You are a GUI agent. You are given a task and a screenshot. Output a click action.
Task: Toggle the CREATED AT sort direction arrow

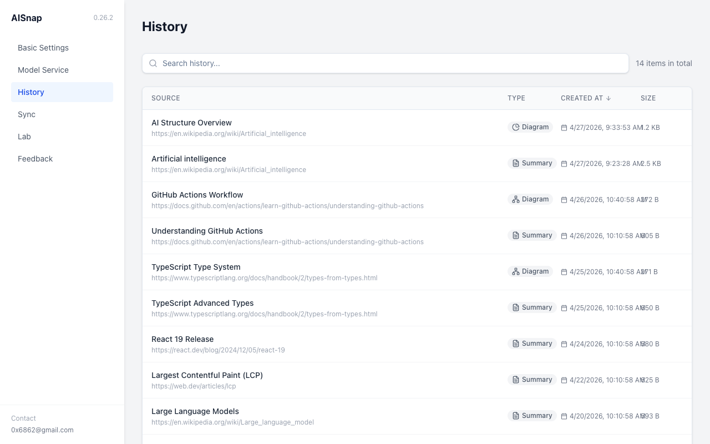click(x=608, y=98)
